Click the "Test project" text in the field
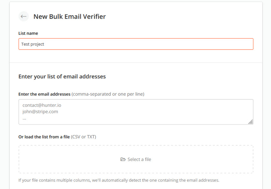 (x=33, y=44)
